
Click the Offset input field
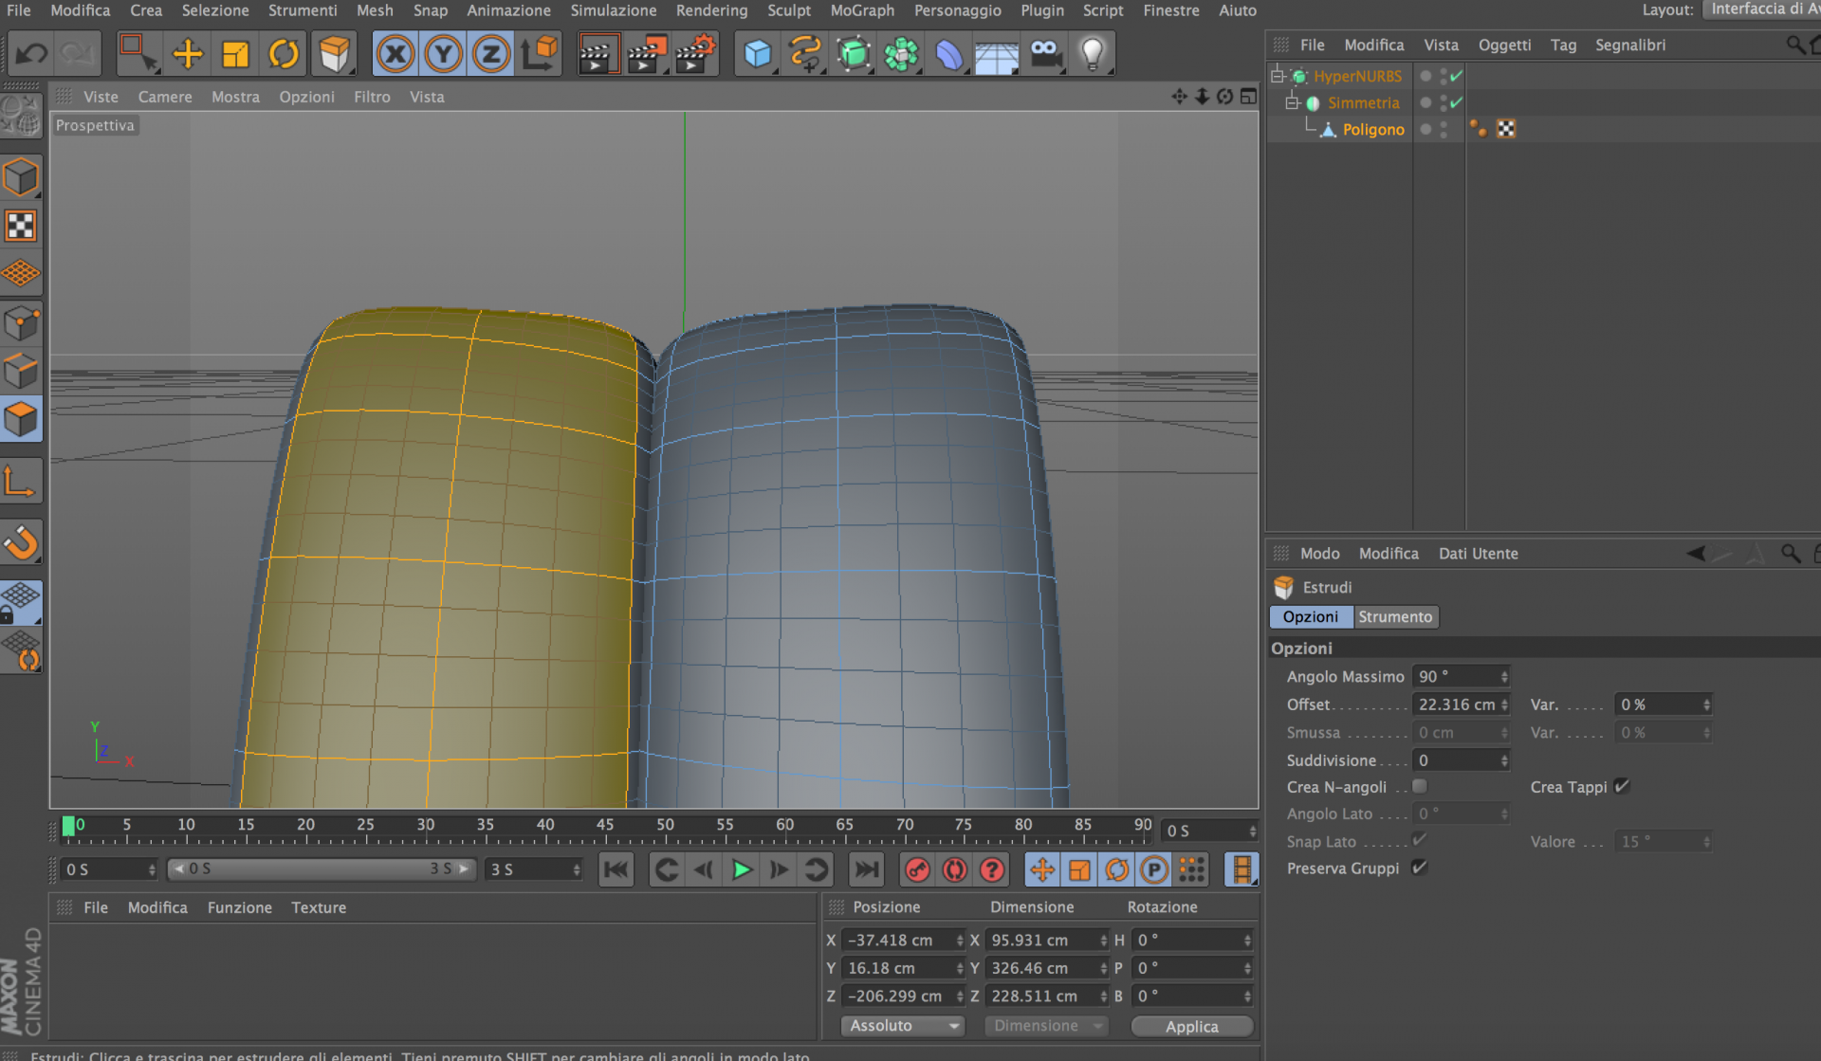pos(1456,704)
